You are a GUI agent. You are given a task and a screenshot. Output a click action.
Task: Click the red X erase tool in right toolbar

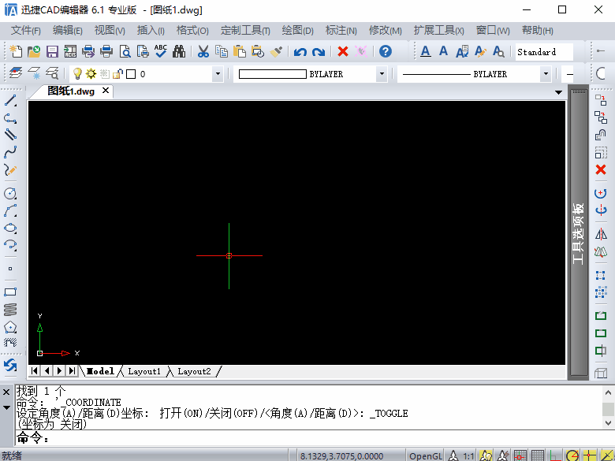pos(601,169)
